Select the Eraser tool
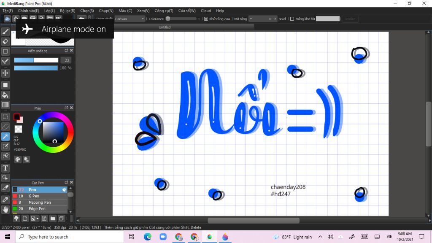The image size is (432, 243). pos(5,41)
